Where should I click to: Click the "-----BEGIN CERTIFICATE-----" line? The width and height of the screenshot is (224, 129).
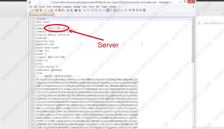click(58, 76)
